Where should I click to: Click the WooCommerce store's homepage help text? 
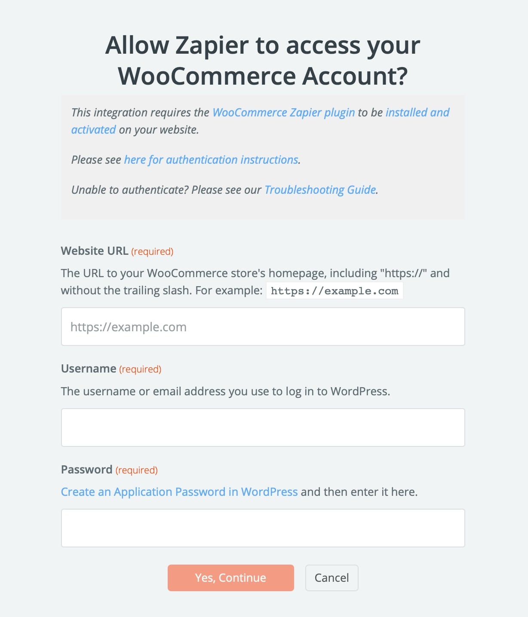click(x=255, y=282)
